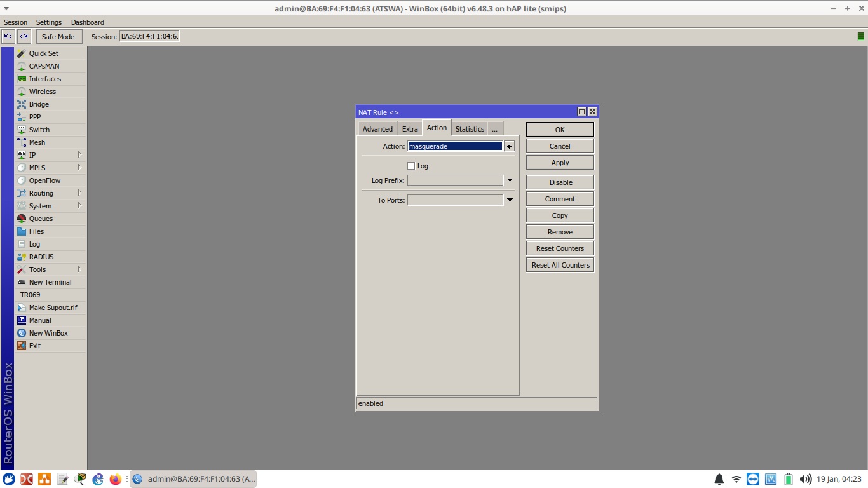Open the Settings menu
The image size is (868, 488).
click(x=49, y=22)
